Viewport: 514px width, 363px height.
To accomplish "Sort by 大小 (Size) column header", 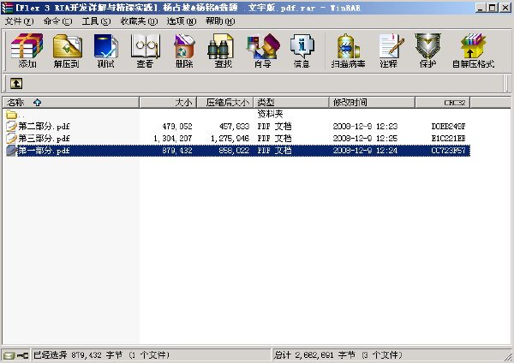I will click(x=168, y=103).
